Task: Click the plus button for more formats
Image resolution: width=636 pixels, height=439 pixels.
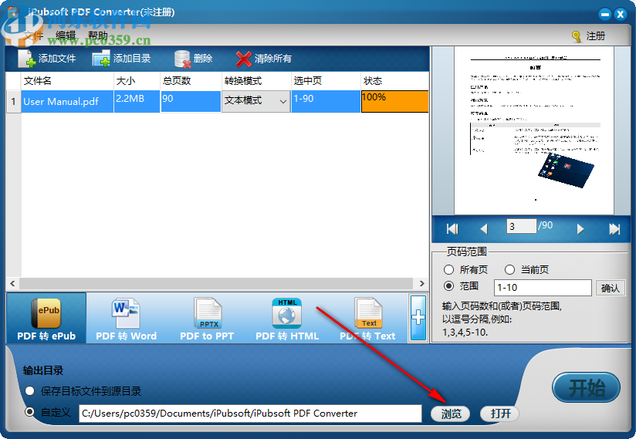Action: click(418, 318)
